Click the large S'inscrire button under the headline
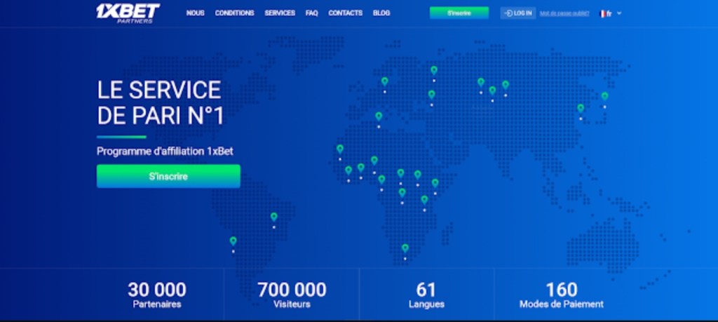The width and height of the screenshot is (718, 322). pos(168,177)
